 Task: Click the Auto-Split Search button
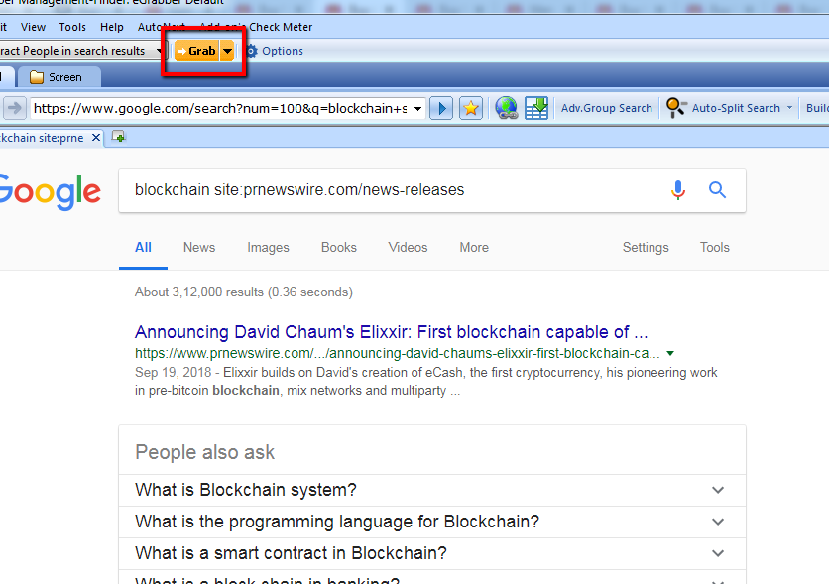[723, 108]
